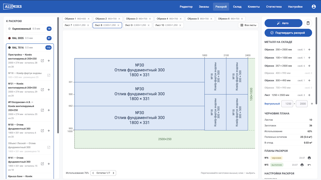Run automatic nesting with Авто button

coord(283,23)
